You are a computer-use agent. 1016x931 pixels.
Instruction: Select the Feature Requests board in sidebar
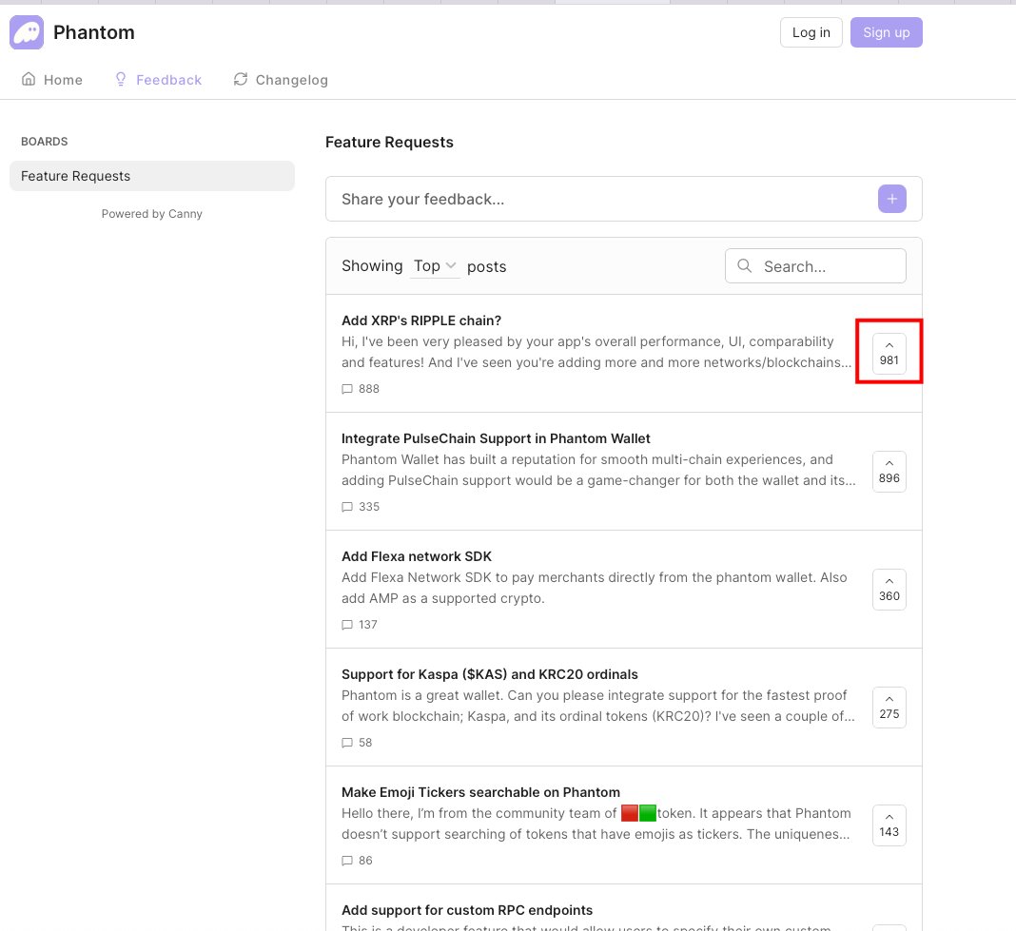[x=151, y=176]
